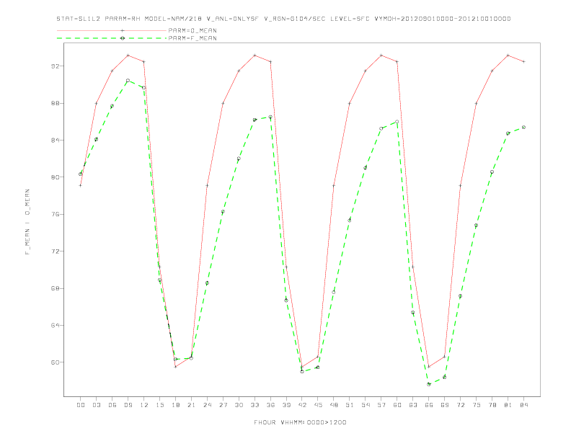Screen dimensions: 571x441
Task: Click the 60 tick on the y-axis
Action: pyautogui.click(x=55, y=362)
